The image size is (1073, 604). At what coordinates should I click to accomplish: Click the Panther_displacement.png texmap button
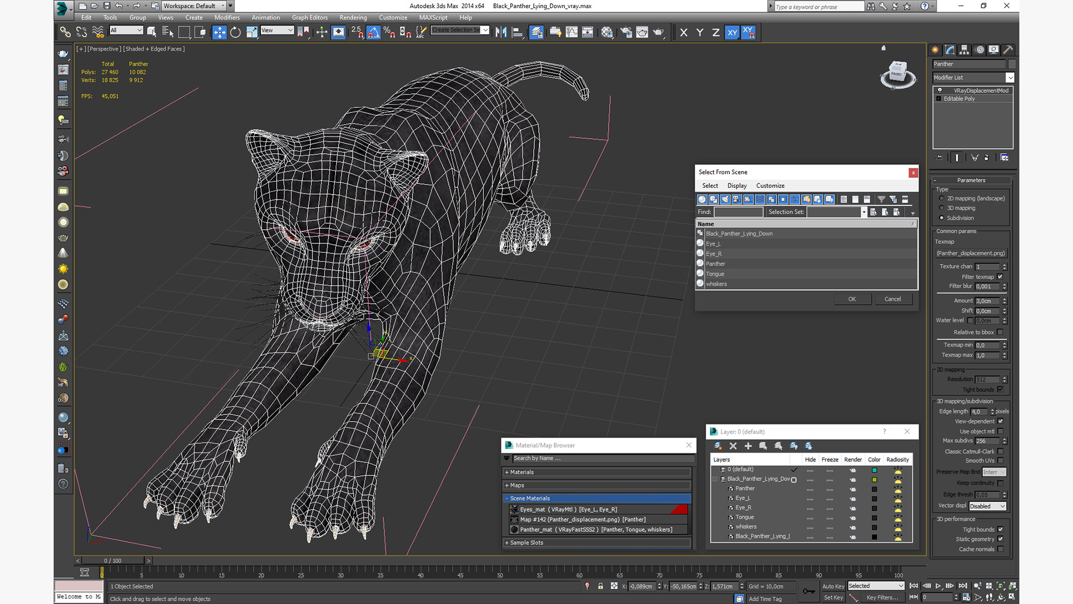(x=972, y=253)
